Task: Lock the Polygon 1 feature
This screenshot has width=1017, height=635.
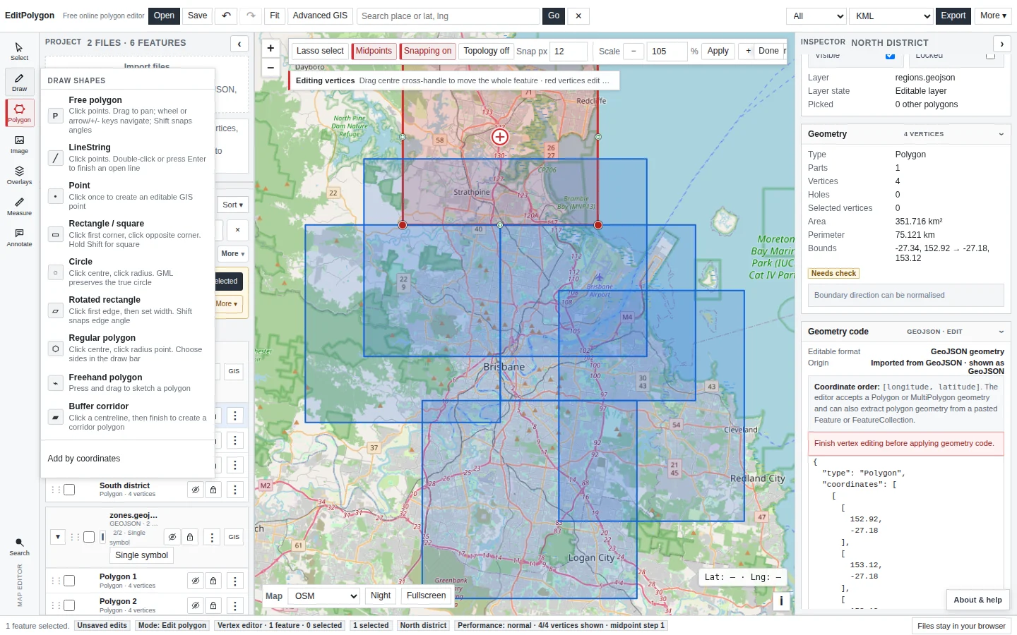Action: 213,581
